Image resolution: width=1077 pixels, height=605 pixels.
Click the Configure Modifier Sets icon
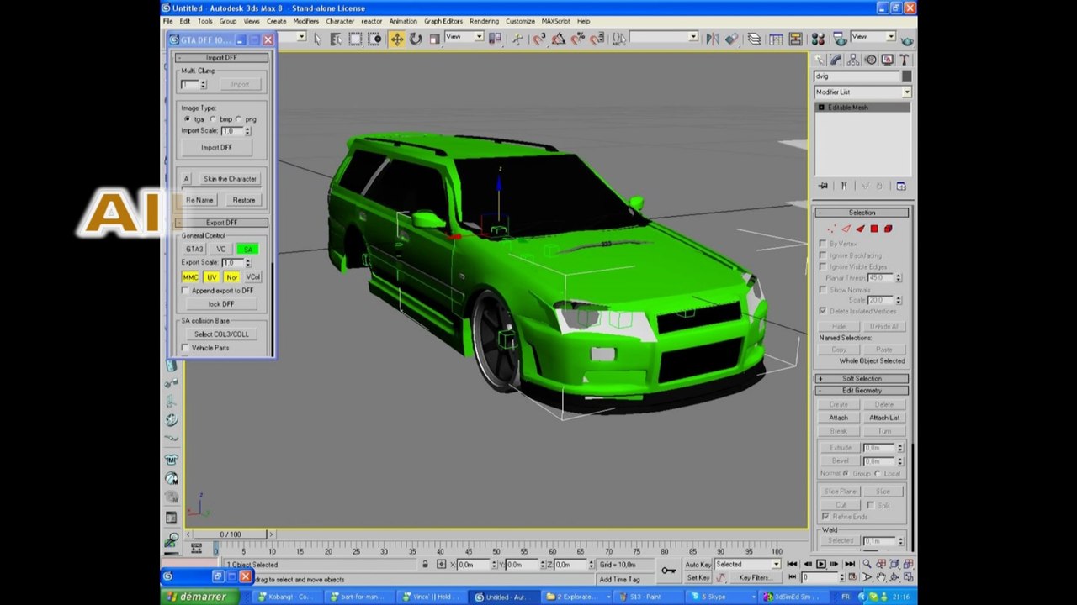901,186
